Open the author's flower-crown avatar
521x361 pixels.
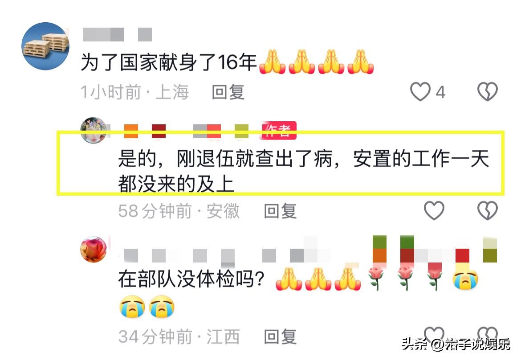point(94,130)
